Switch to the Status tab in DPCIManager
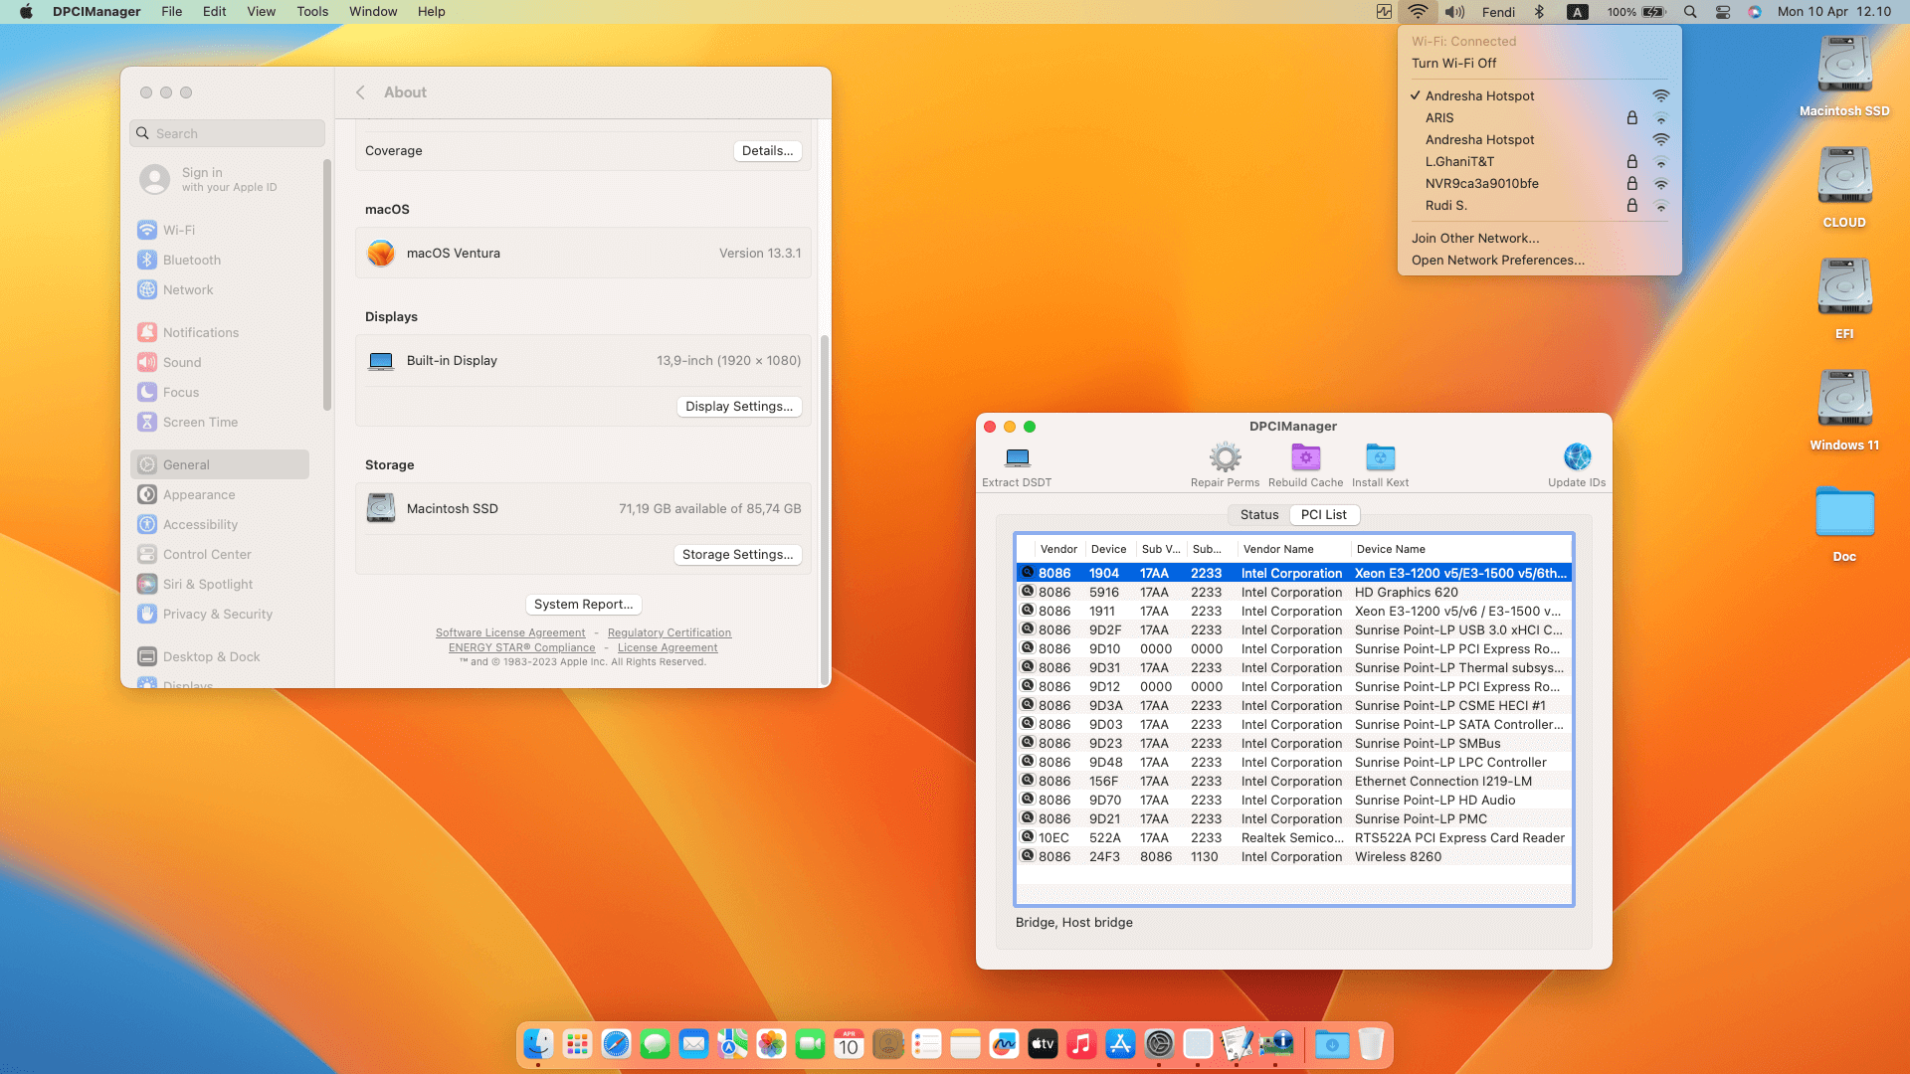Screen dimensions: 1910x1074 coord(1259,515)
